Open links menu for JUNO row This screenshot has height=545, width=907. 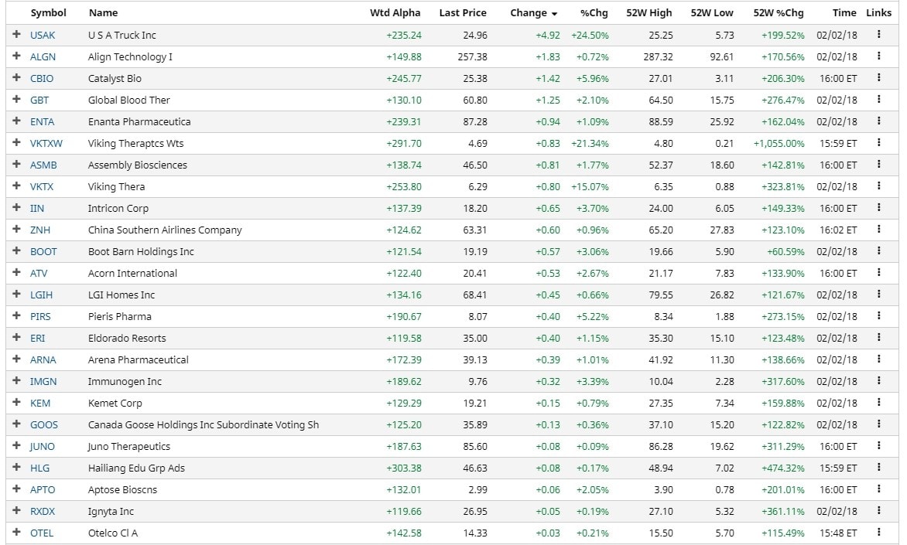pyautogui.click(x=879, y=446)
